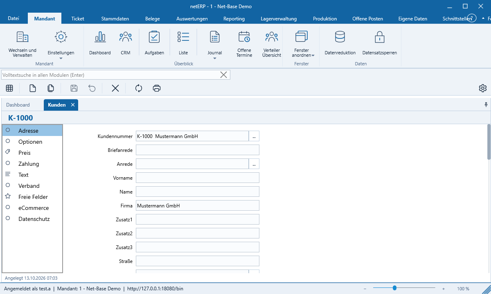Refresh data with circular arrows icon
Viewport: 491px width, 294px height.
(x=139, y=88)
